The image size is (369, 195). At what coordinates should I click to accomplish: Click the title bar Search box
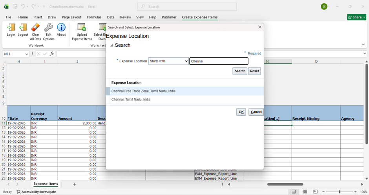187,7
